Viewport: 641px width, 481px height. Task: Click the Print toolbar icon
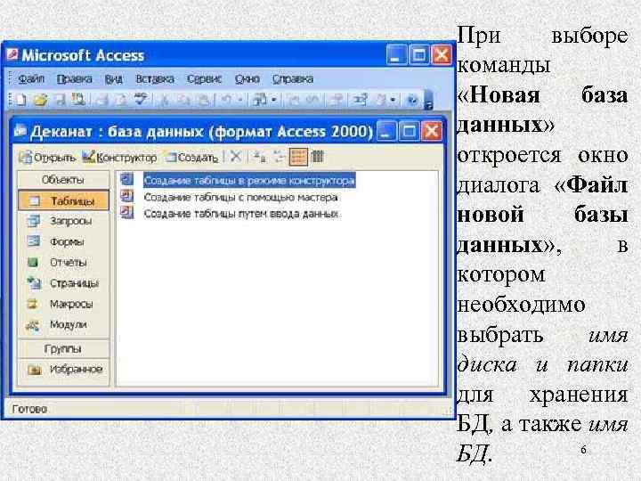click(101, 100)
